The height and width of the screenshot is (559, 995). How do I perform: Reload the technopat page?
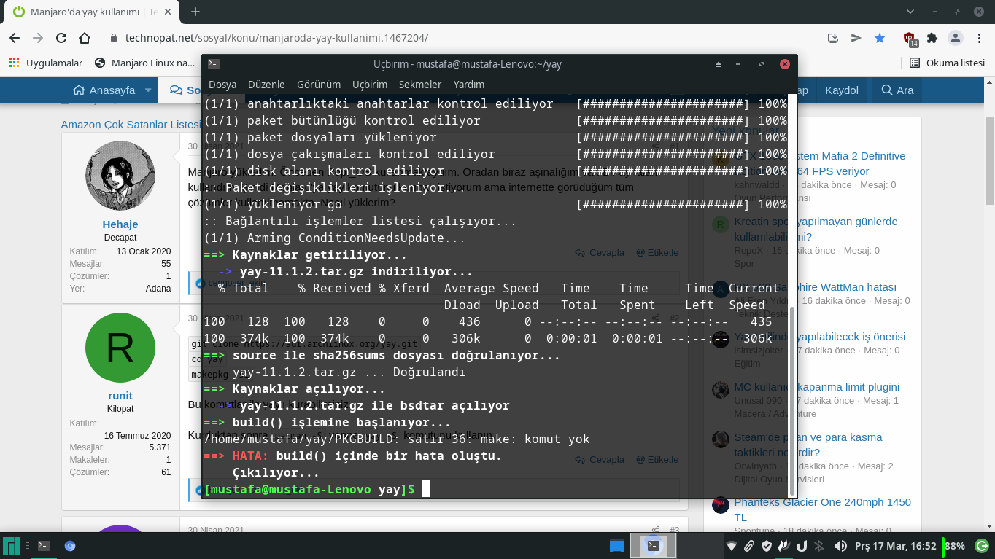click(x=61, y=38)
